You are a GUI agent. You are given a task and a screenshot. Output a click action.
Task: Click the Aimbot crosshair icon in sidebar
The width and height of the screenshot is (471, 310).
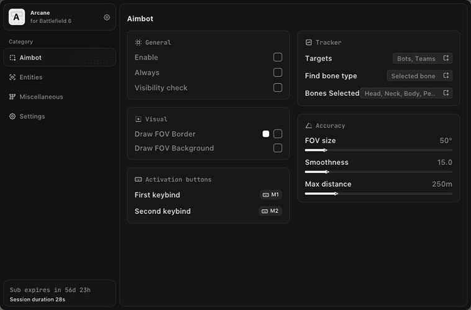12,58
